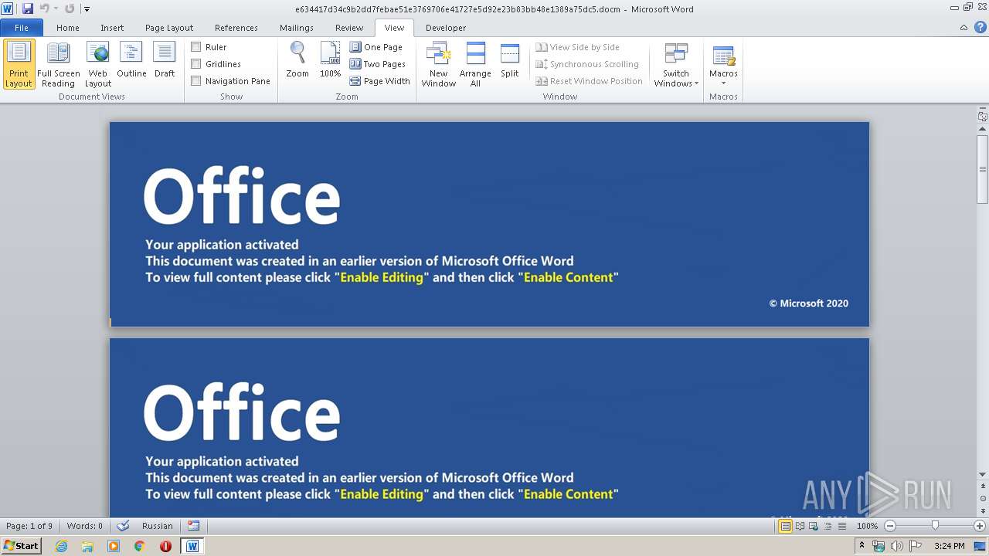The width and height of the screenshot is (989, 556).
Task: Click the zoom out minus button
Action: [x=890, y=526]
